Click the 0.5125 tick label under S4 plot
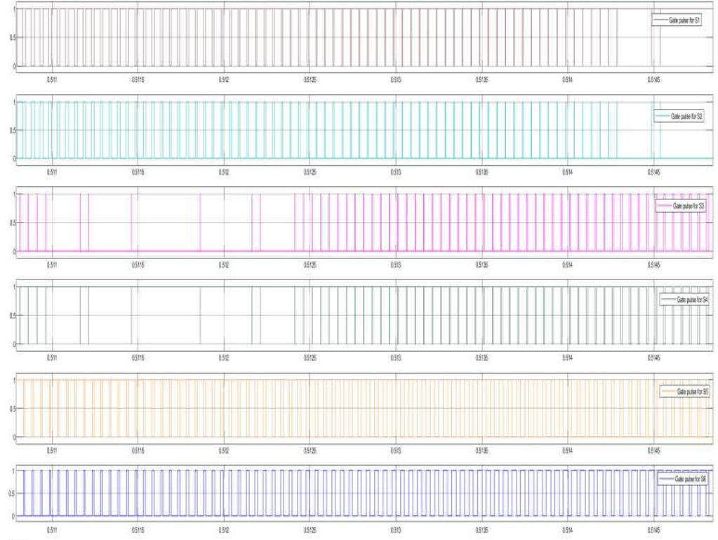Image resolution: width=718 pixels, height=540 pixels. pos(310,357)
